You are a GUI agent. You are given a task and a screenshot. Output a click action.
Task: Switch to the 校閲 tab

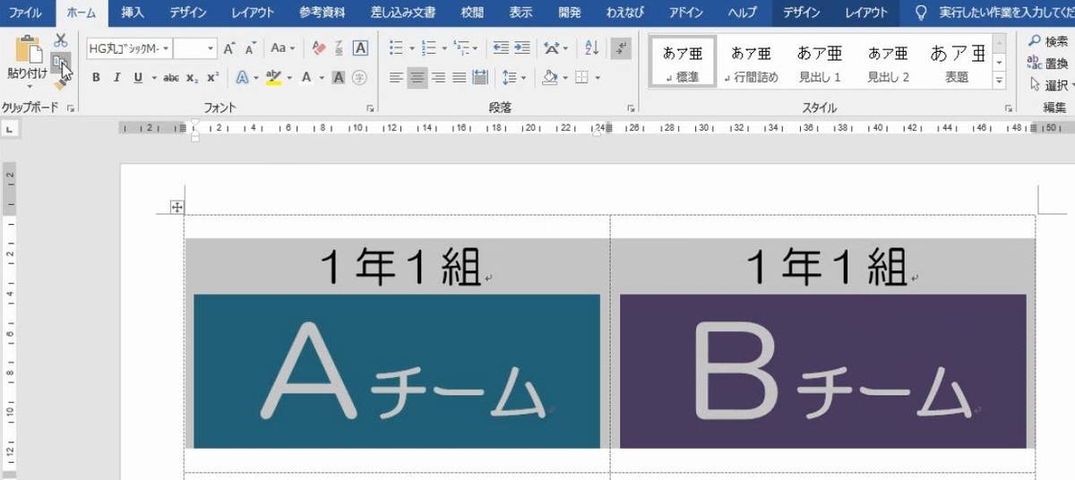pyautogui.click(x=472, y=13)
